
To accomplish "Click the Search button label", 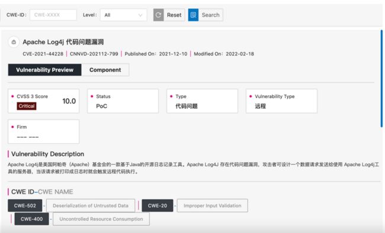I will (x=210, y=15).
